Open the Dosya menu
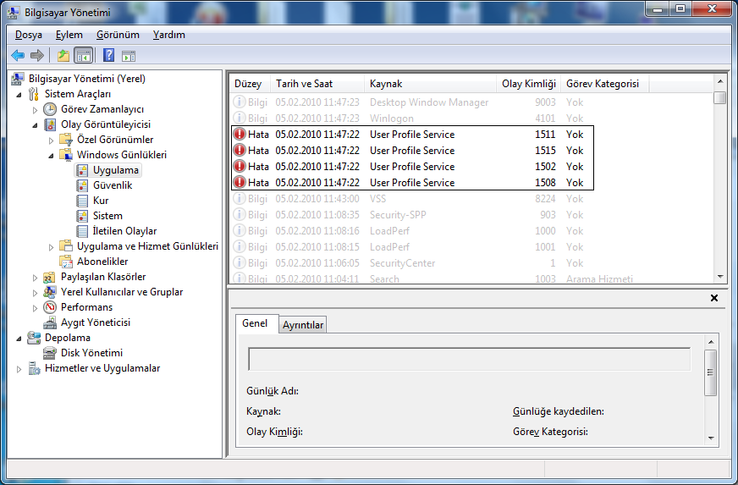Screen dimensions: 738x485 [x=28, y=35]
